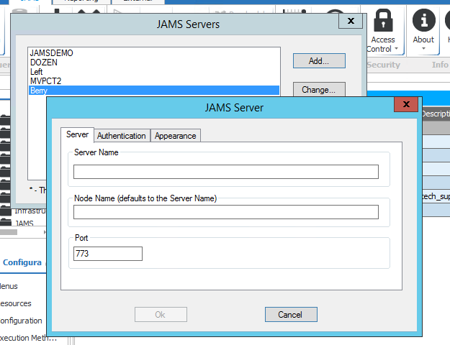Select DOZEN in the servers list
The image size is (450, 345).
pos(154,63)
